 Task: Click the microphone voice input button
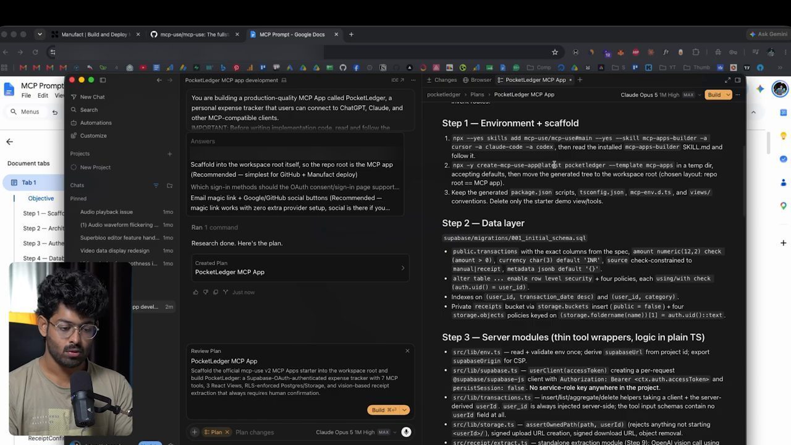click(406, 432)
